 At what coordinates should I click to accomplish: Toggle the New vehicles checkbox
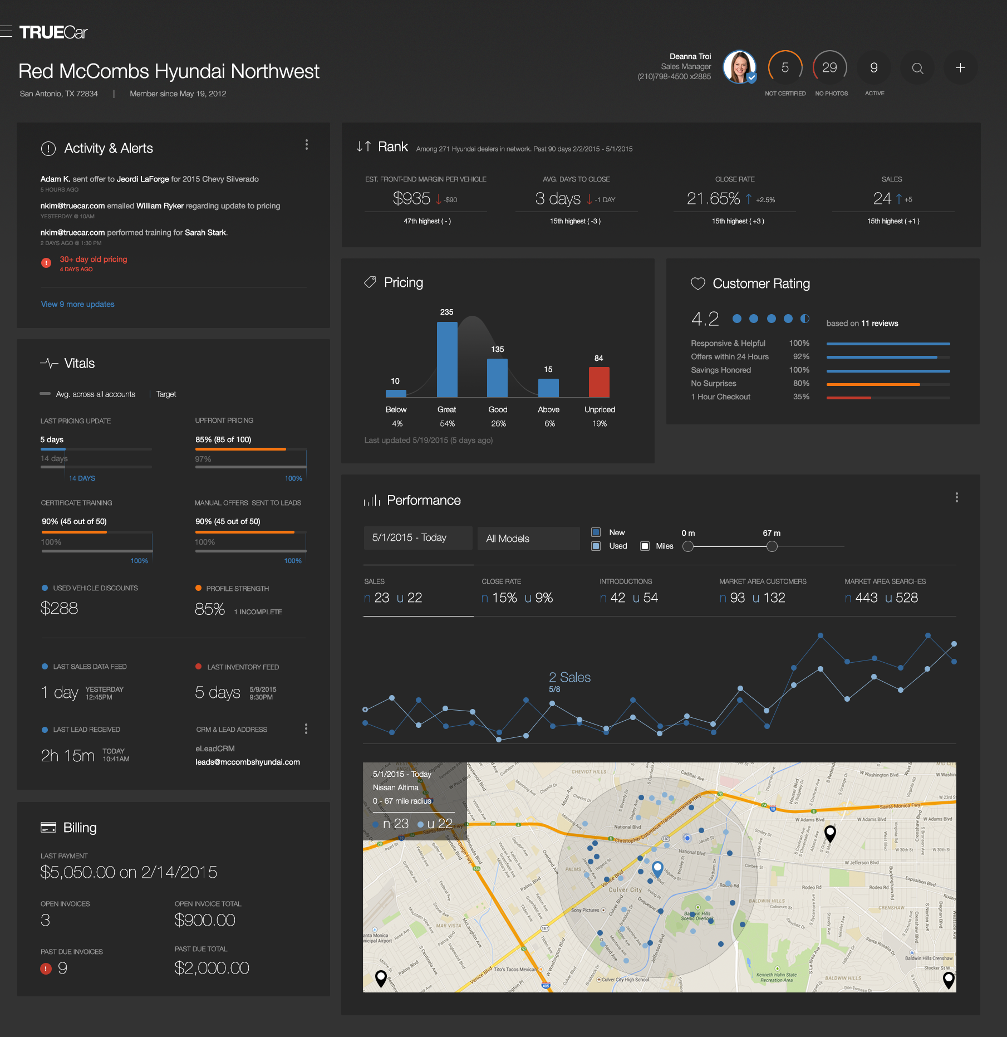tap(596, 532)
